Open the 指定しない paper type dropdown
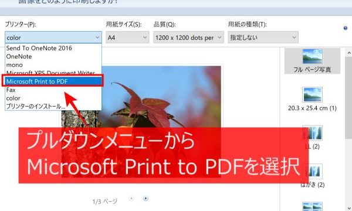 263,38
